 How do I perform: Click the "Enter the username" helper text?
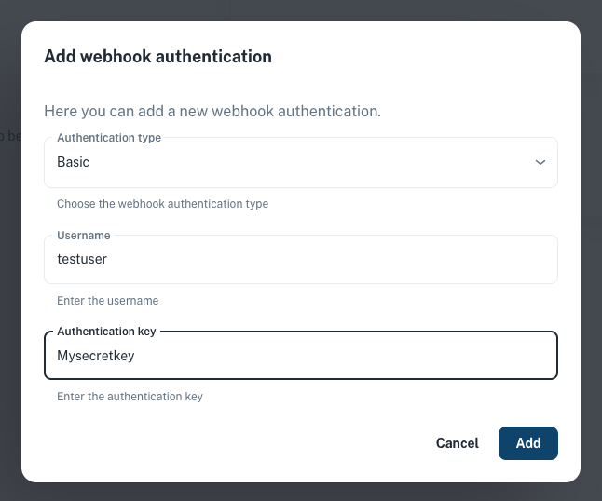[107, 301]
